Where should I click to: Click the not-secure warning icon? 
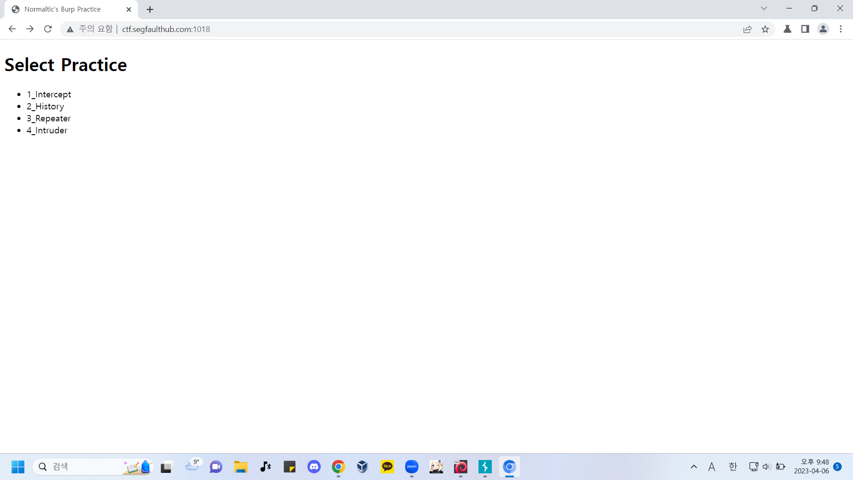(x=70, y=29)
